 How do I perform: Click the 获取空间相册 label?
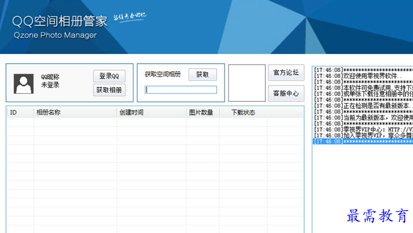pyautogui.click(x=163, y=74)
